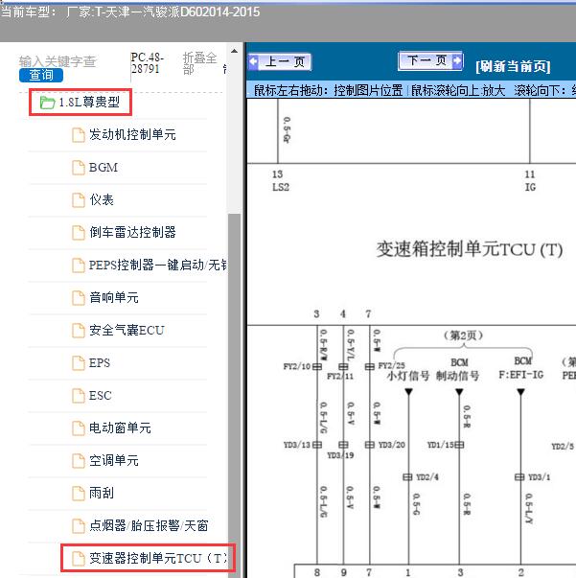Click connector label YD3/1
The image size is (576, 578).
pyautogui.click(x=540, y=477)
